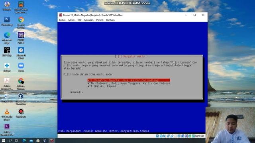Open the Alarms & Clock desktop icon

pyautogui.click(x=21, y=53)
